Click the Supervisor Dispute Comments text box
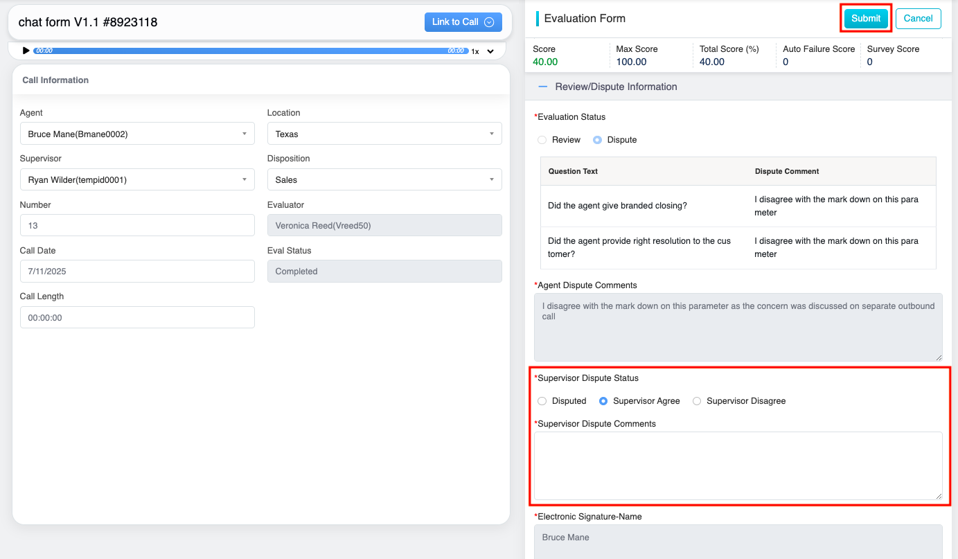The height and width of the screenshot is (559, 958). [738, 465]
